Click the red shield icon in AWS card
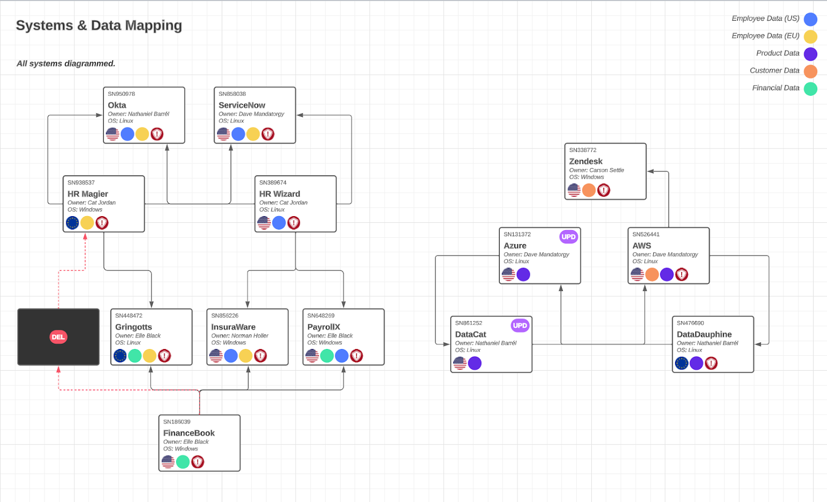827x502 pixels. coord(682,275)
